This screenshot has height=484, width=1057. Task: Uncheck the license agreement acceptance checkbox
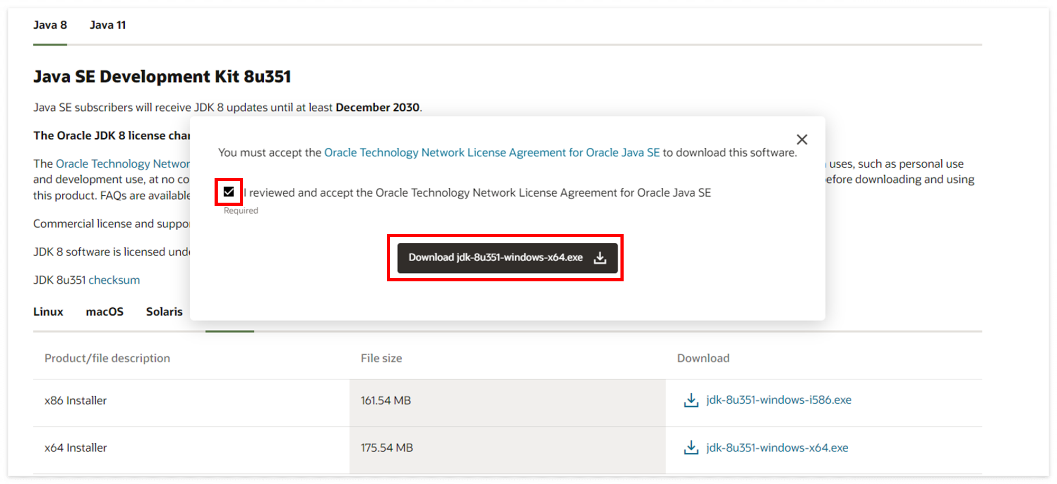(x=229, y=192)
